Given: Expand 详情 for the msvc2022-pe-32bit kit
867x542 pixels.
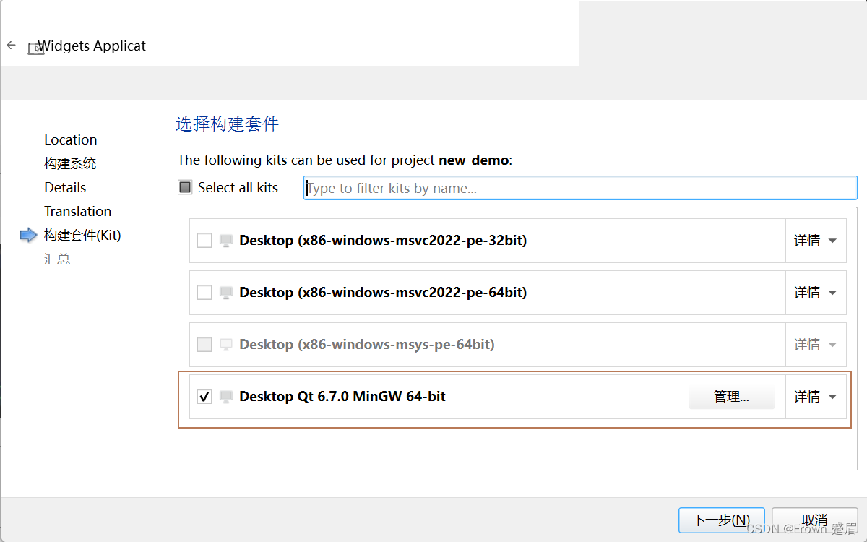Looking at the screenshot, I should tap(816, 240).
